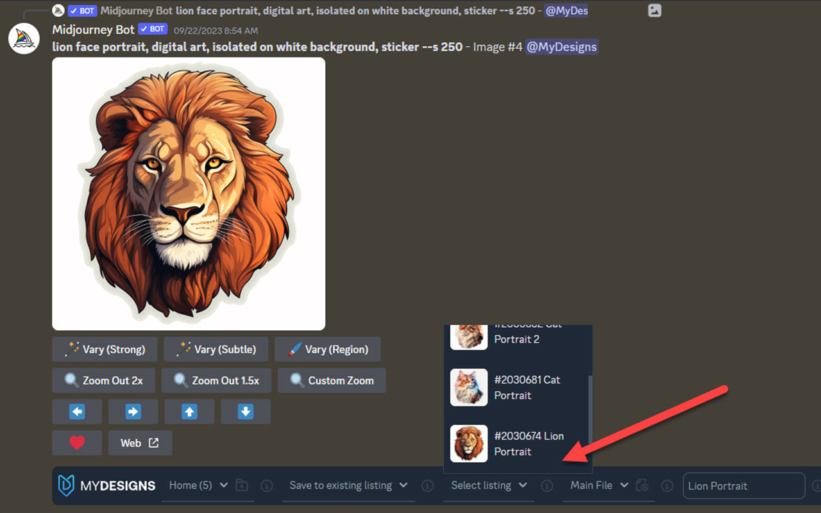Favorite the image with the heart button
This screenshot has width=821, height=513.
point(77,442)
